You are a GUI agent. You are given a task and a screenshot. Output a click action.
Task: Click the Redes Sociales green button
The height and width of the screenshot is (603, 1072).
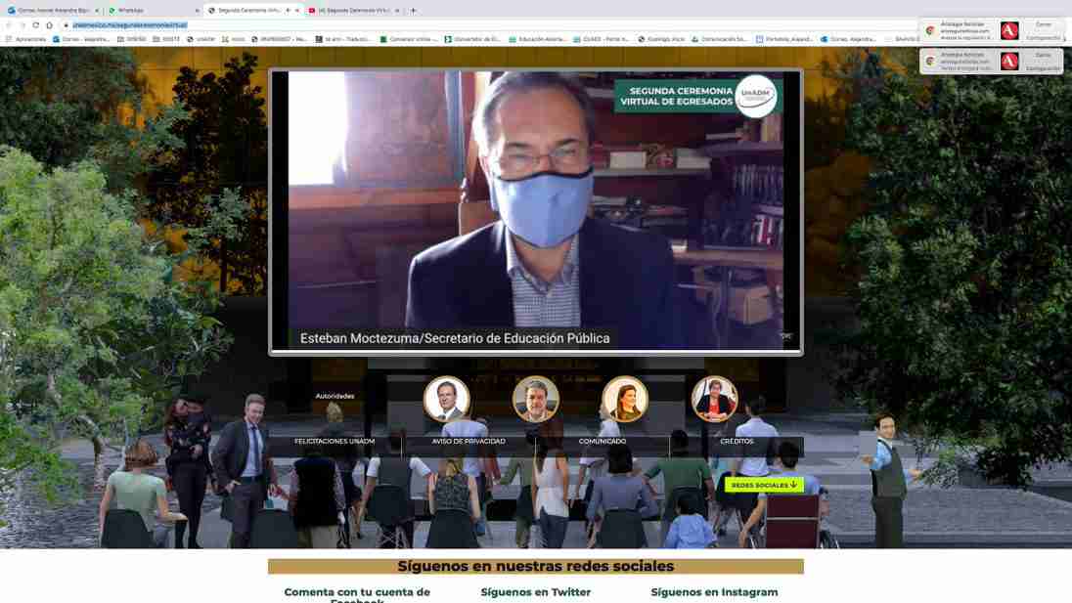click(x=764, y=485)
